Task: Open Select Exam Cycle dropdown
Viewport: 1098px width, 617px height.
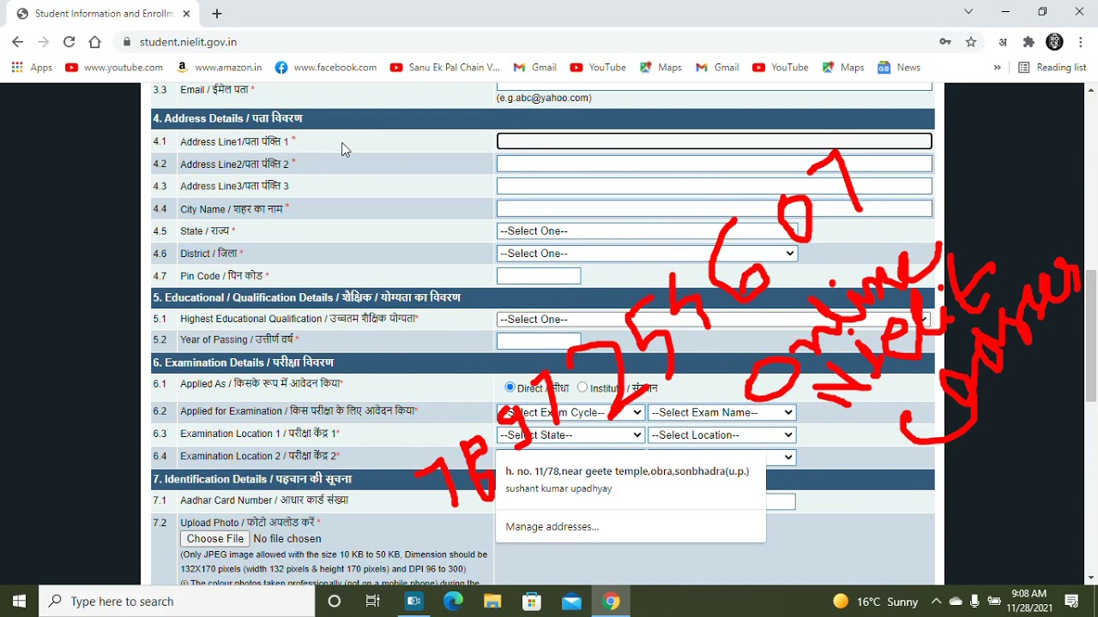Action: point(570,412)
